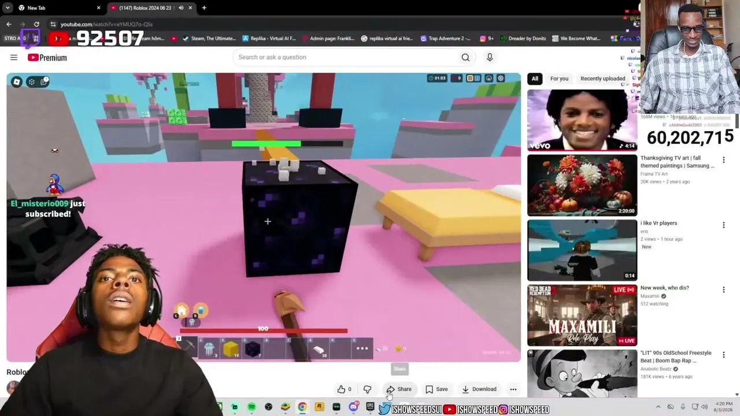Like the video with the thumbs-up button
Image resolution: width=740 pixels, height=416 pixels.
coord(345,389)
